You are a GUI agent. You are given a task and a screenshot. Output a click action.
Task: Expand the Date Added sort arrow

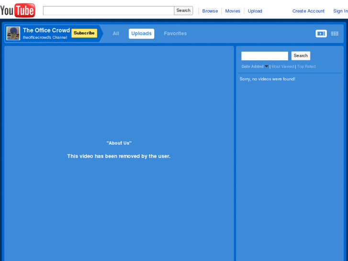pos(267,66)
